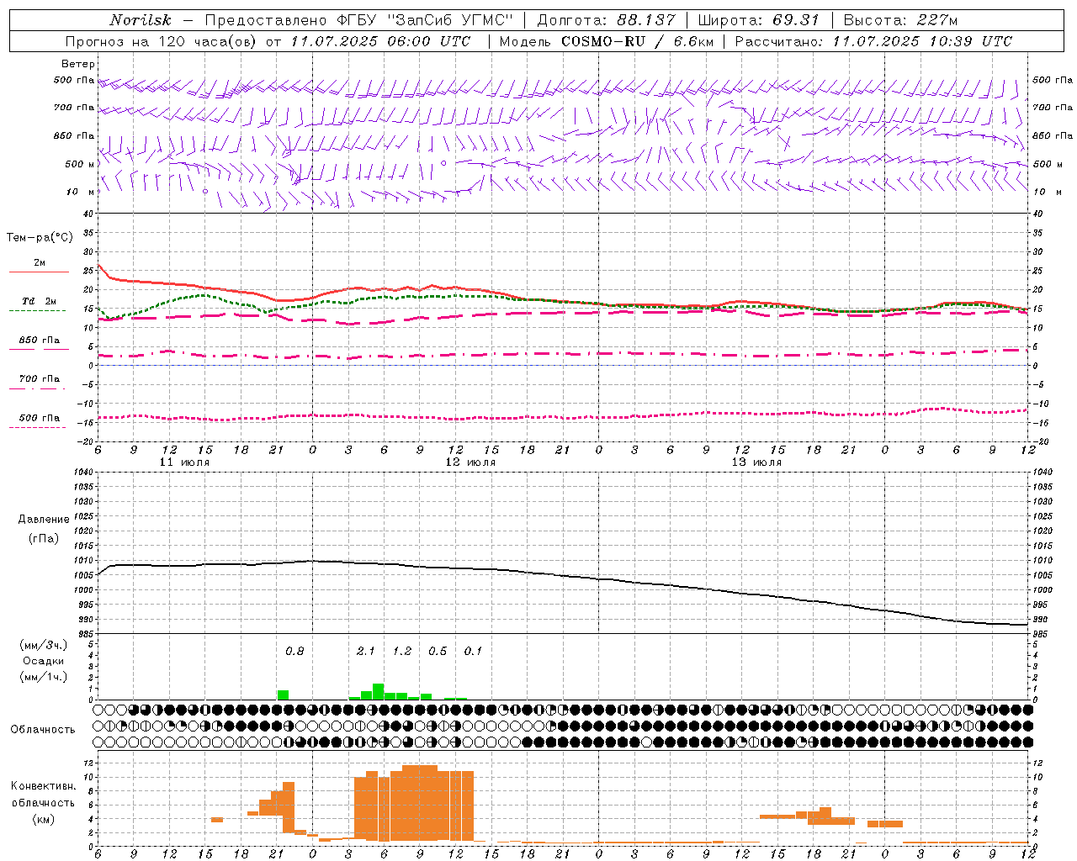1077x861 pixels.
Task: Click the 11 июля date label
Action: point(184,462)
